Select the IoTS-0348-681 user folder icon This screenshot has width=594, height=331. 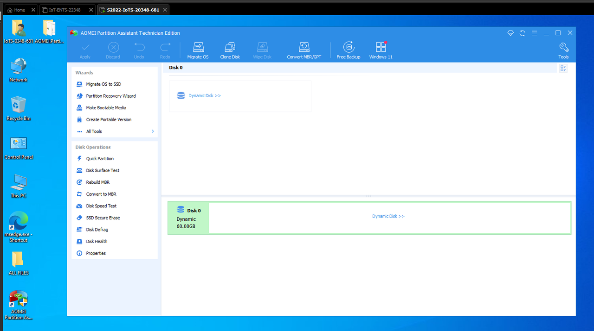click(19, 31)
